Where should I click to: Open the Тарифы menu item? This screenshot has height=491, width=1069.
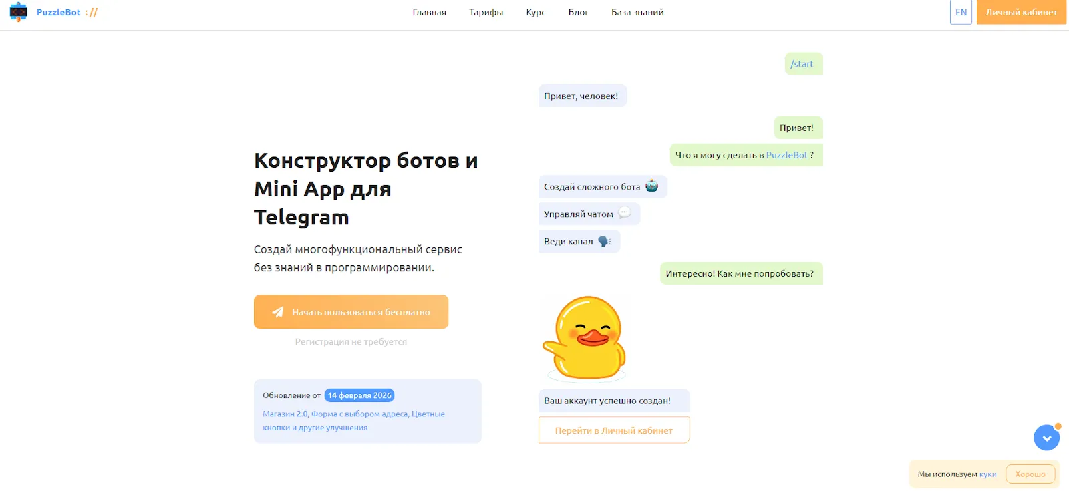click(486, 12)
